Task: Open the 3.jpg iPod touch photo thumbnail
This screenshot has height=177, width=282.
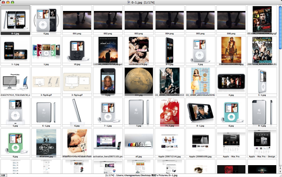Action: [108, 82]
